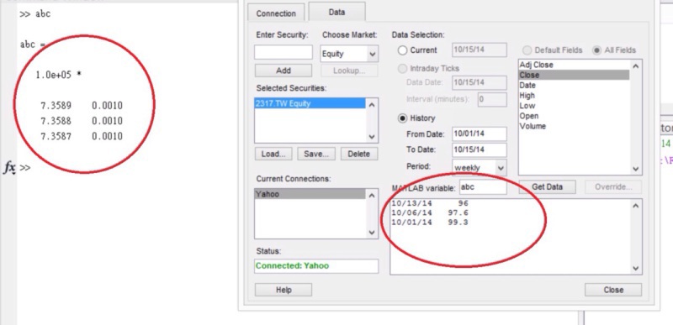Click the disabled Override button

[x=613, y=187]
